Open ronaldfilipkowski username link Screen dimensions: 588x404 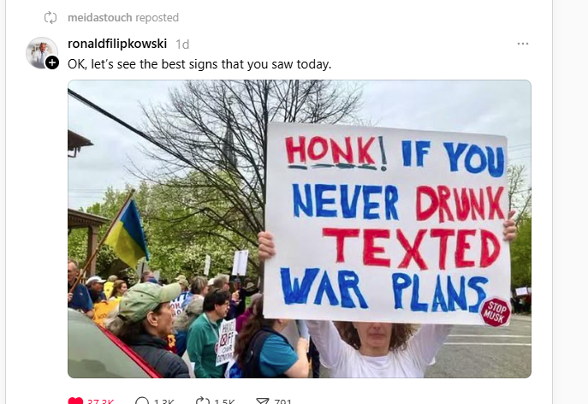[x=117, y=44]
